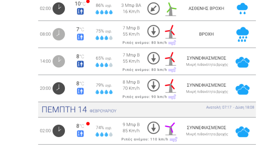The width and height of the screenshot is (259, 148).
Task: Click the Ανατολή 07:17 - Δύση 18:08 text
Action: point(230,107)
